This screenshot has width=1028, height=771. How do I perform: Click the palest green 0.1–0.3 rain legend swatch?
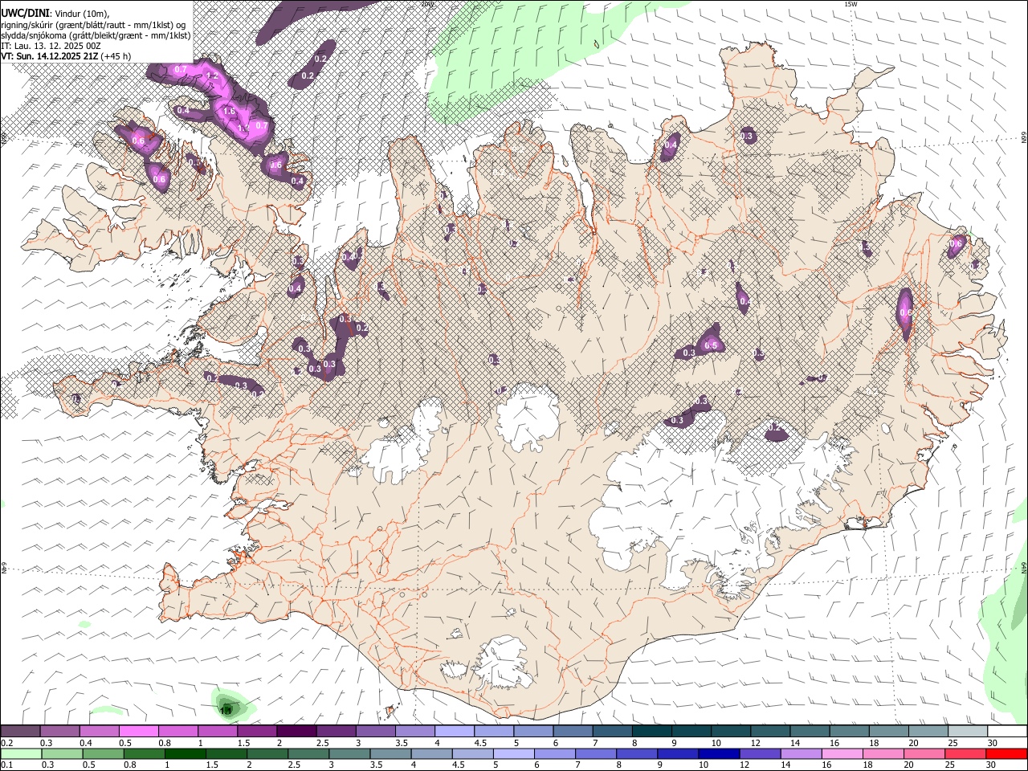click(21, 753)
